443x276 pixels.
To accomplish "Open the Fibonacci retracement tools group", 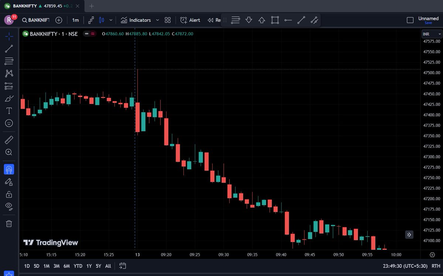I will (x=9, y=61).
